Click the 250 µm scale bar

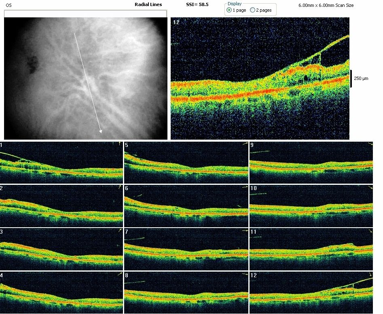click(x=351, y=78)
